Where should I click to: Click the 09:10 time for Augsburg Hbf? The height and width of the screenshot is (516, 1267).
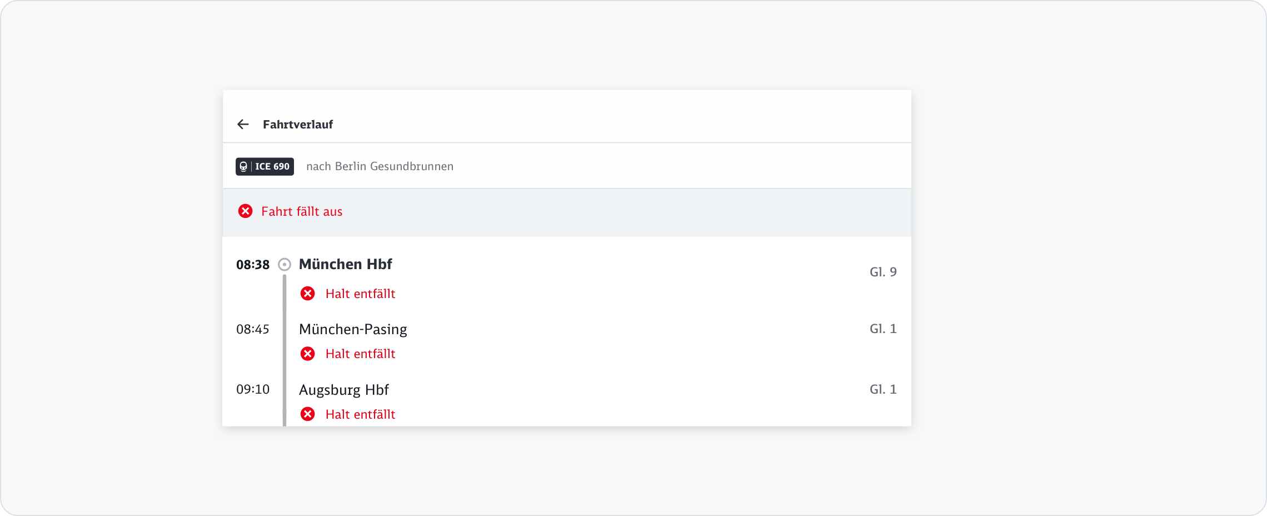coord(253,389)
